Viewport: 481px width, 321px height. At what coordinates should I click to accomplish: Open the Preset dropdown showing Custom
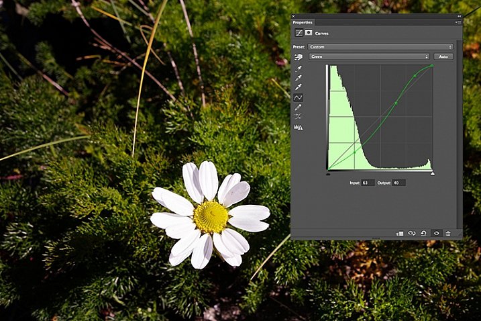tap(380, 47)
